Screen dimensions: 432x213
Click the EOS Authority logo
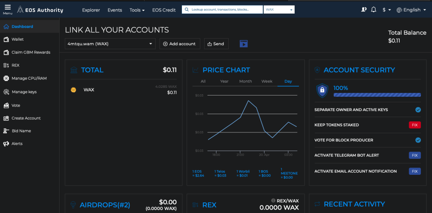coord(40,10)
